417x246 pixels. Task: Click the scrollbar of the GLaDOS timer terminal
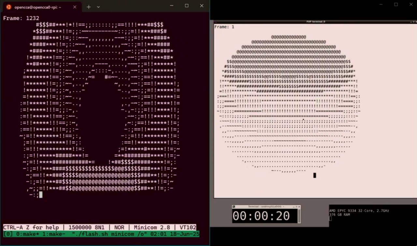coord(299,215)
